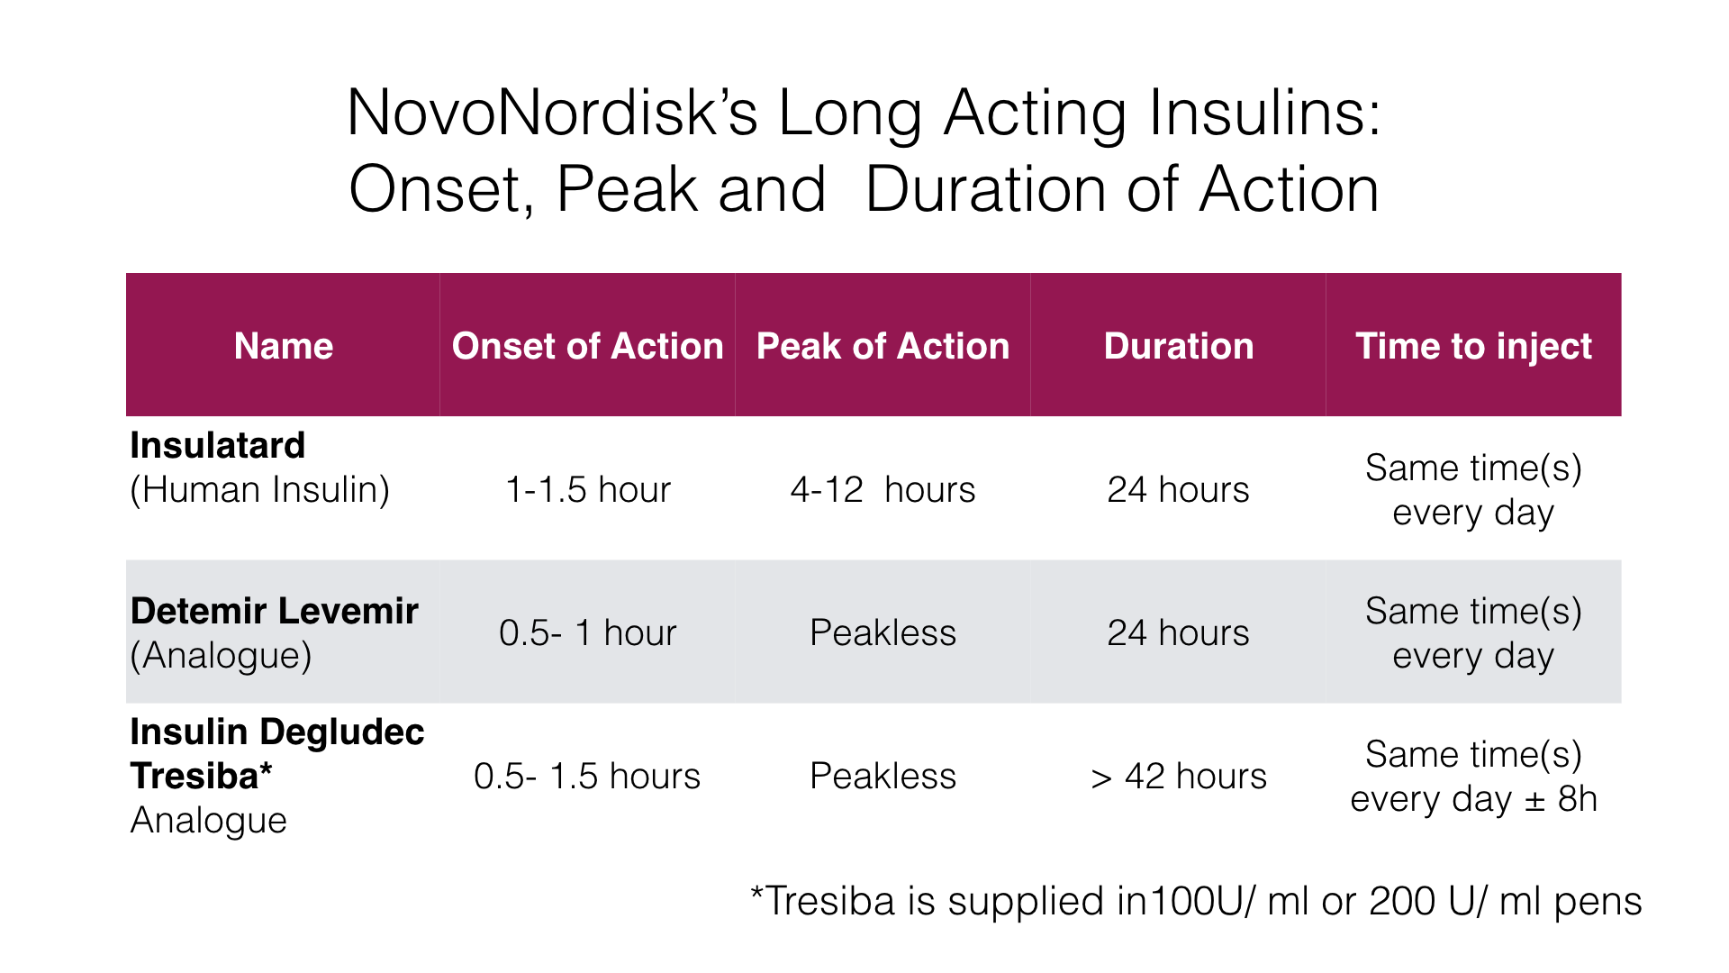Click the slide title about NovoNordisk's Long Acting Insulins
This screenshot has height=973, width=1729.
[864, 150]
